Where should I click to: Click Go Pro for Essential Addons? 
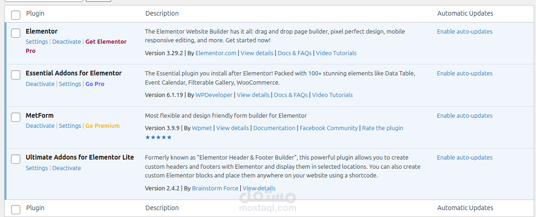click(x=95, y=84)
